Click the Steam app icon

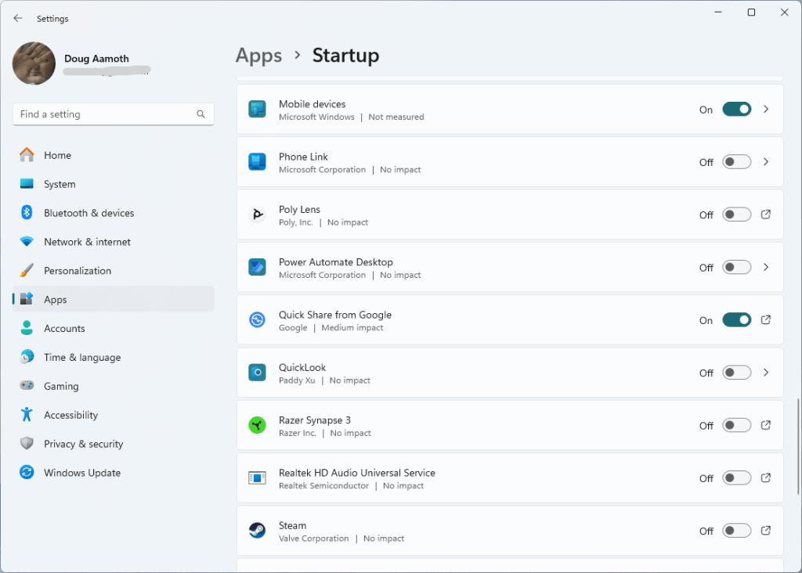click(x=257, y=531)
